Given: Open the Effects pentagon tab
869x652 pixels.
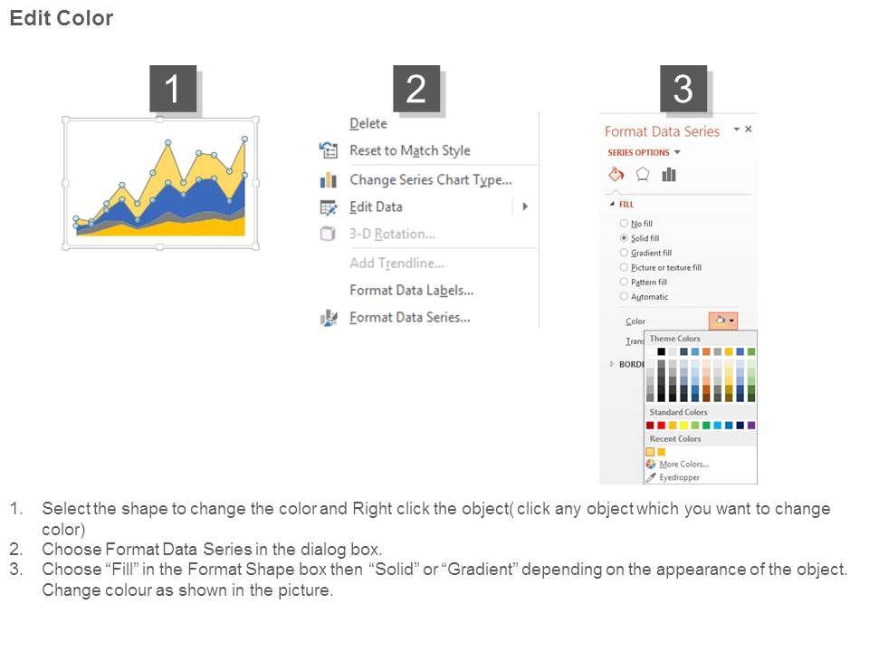Looking at the screenshot, I should coord(643,175).
